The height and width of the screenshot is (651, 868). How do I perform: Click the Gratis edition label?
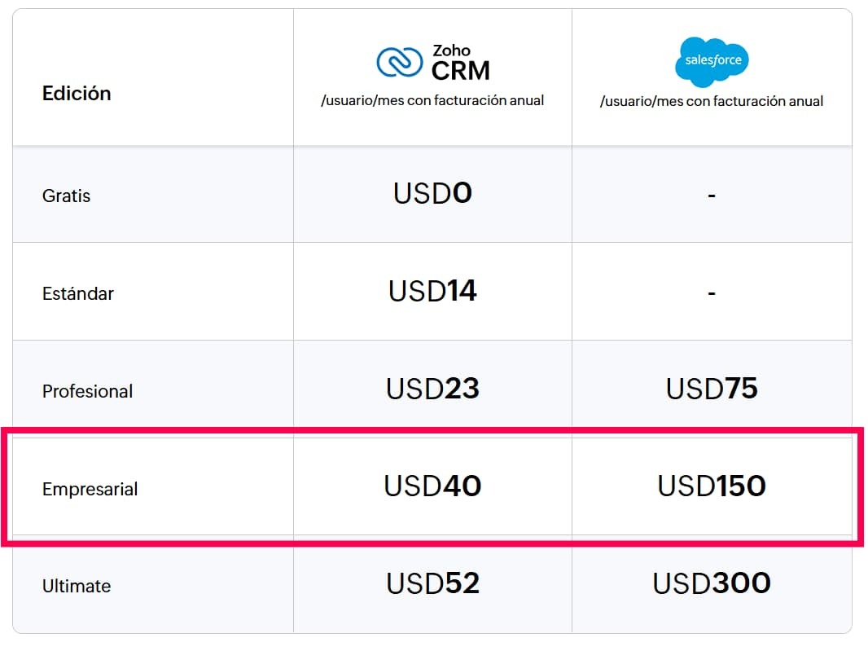tap(66, 196)
